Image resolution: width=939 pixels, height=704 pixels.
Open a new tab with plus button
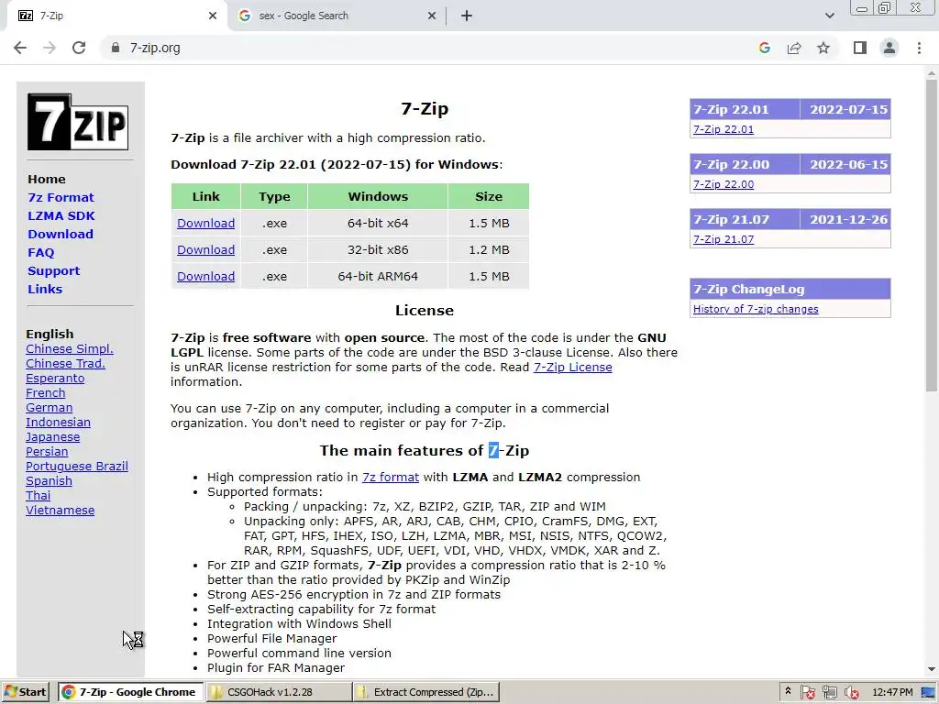pos(467,16)
